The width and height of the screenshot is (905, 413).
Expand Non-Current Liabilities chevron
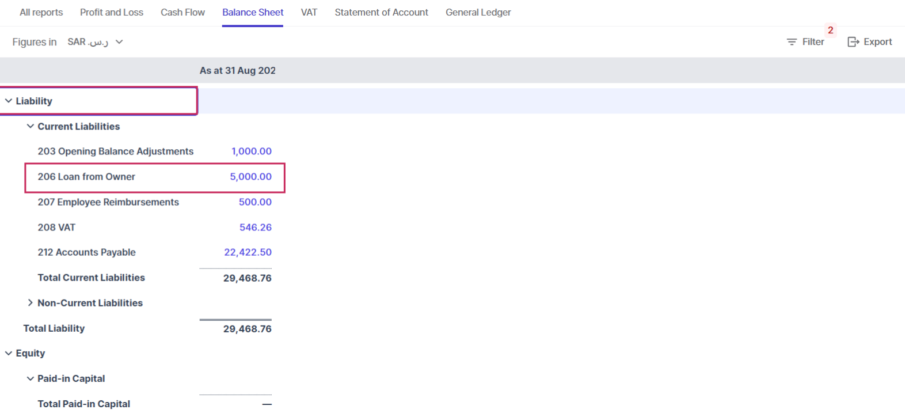coord(31,303)
